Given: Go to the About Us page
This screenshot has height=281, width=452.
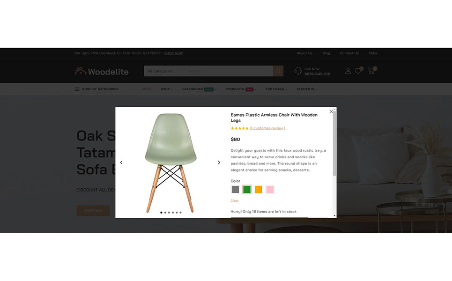Looking at the screenshot, I should [x=304, y=53].
